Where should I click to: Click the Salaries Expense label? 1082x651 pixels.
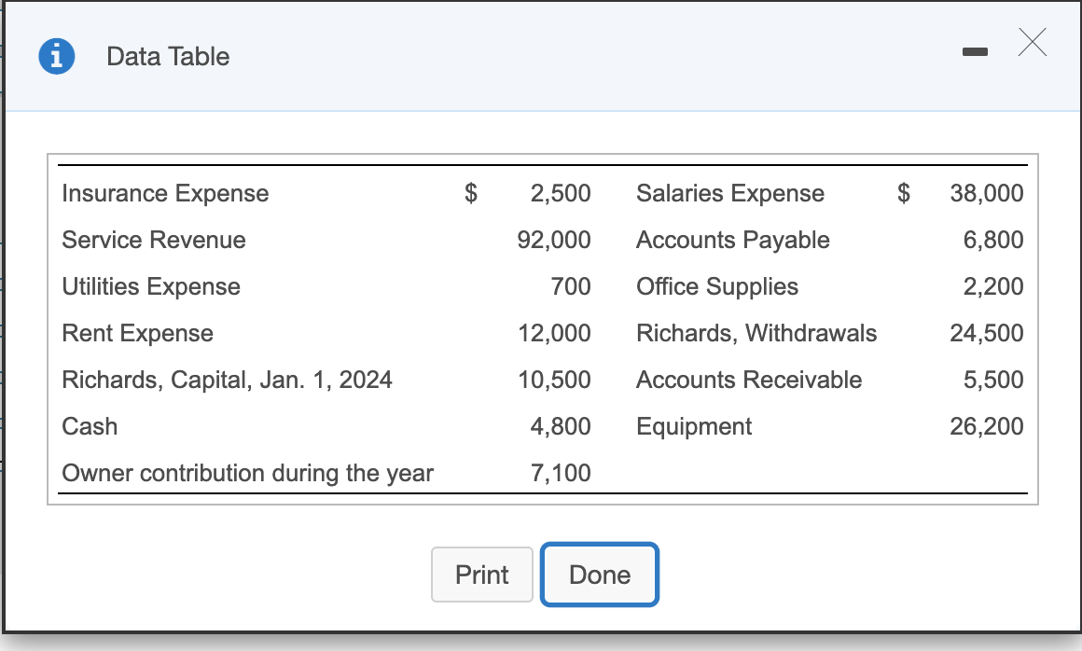[730, 193]
